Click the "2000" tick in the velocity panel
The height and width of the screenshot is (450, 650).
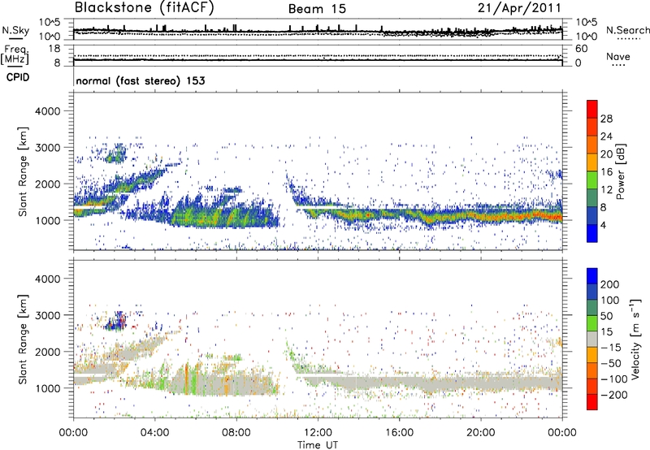[48, 352]
